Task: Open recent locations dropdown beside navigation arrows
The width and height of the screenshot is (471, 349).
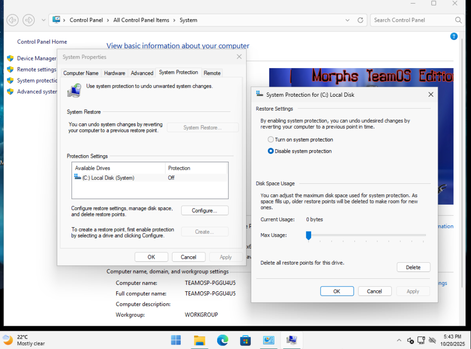Action: pyautogui.click(x=44, y=20)
